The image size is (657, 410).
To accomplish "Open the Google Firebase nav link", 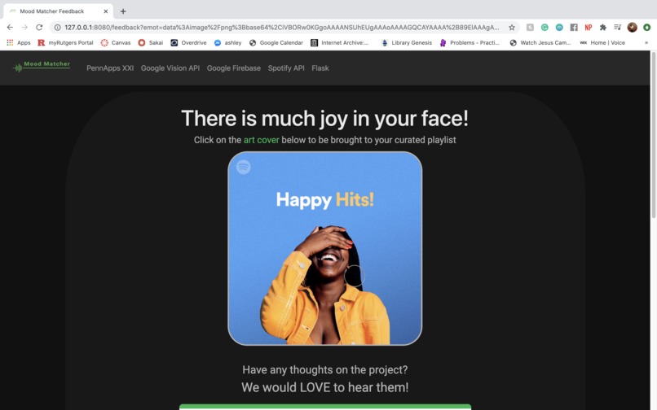I will 234,68.
